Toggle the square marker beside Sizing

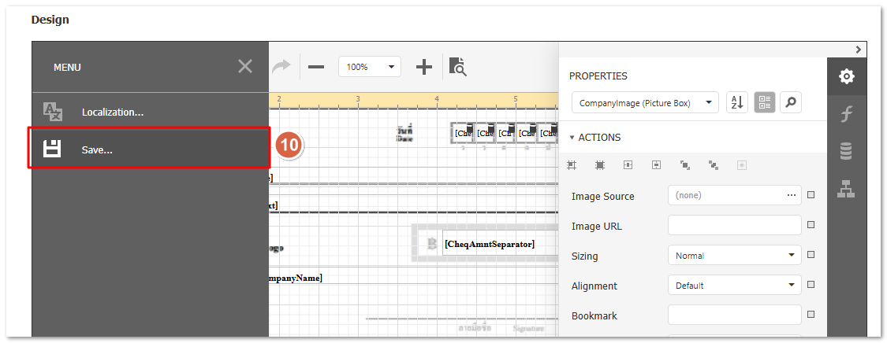(811, 255)
